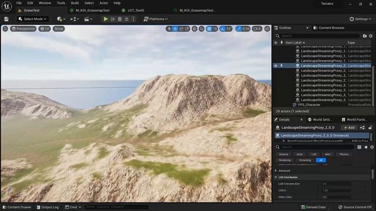Viewport: 376px width, 211px height.
Task: Open Outliner settings gear
Action: 371,36
